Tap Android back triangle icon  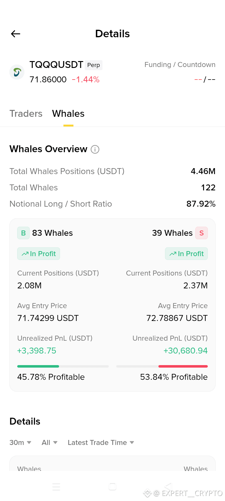point(168,486)
